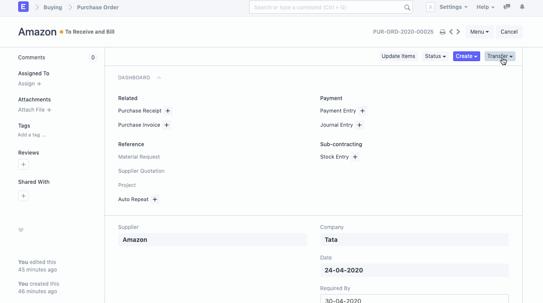This screenshot has height=303, width=543.
Task: Add a new Payment Entry with plus icon
Action: pyautogui.click(x=362, y=111)
